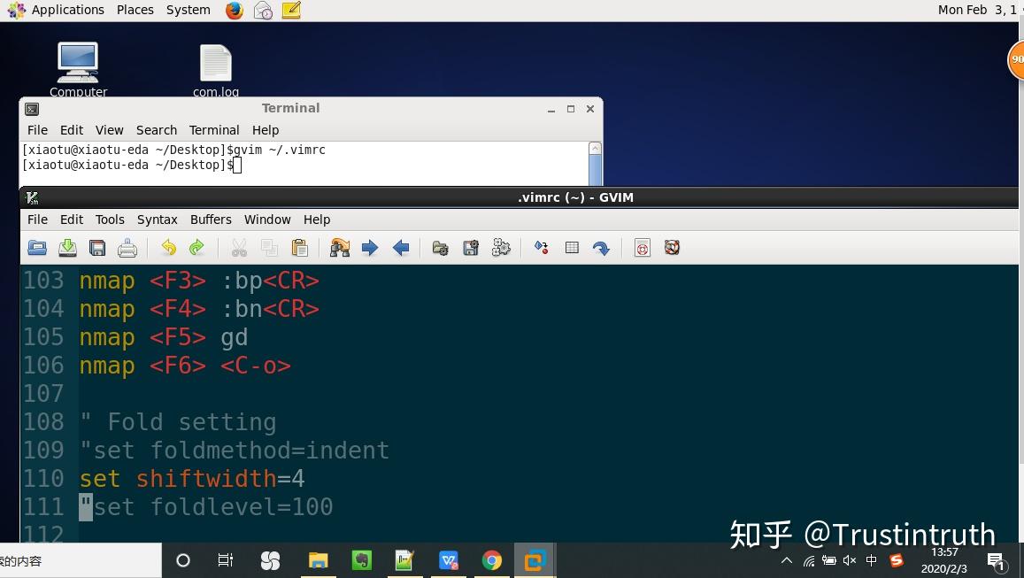Open GVIM Help menu

[x=317, y=220]
